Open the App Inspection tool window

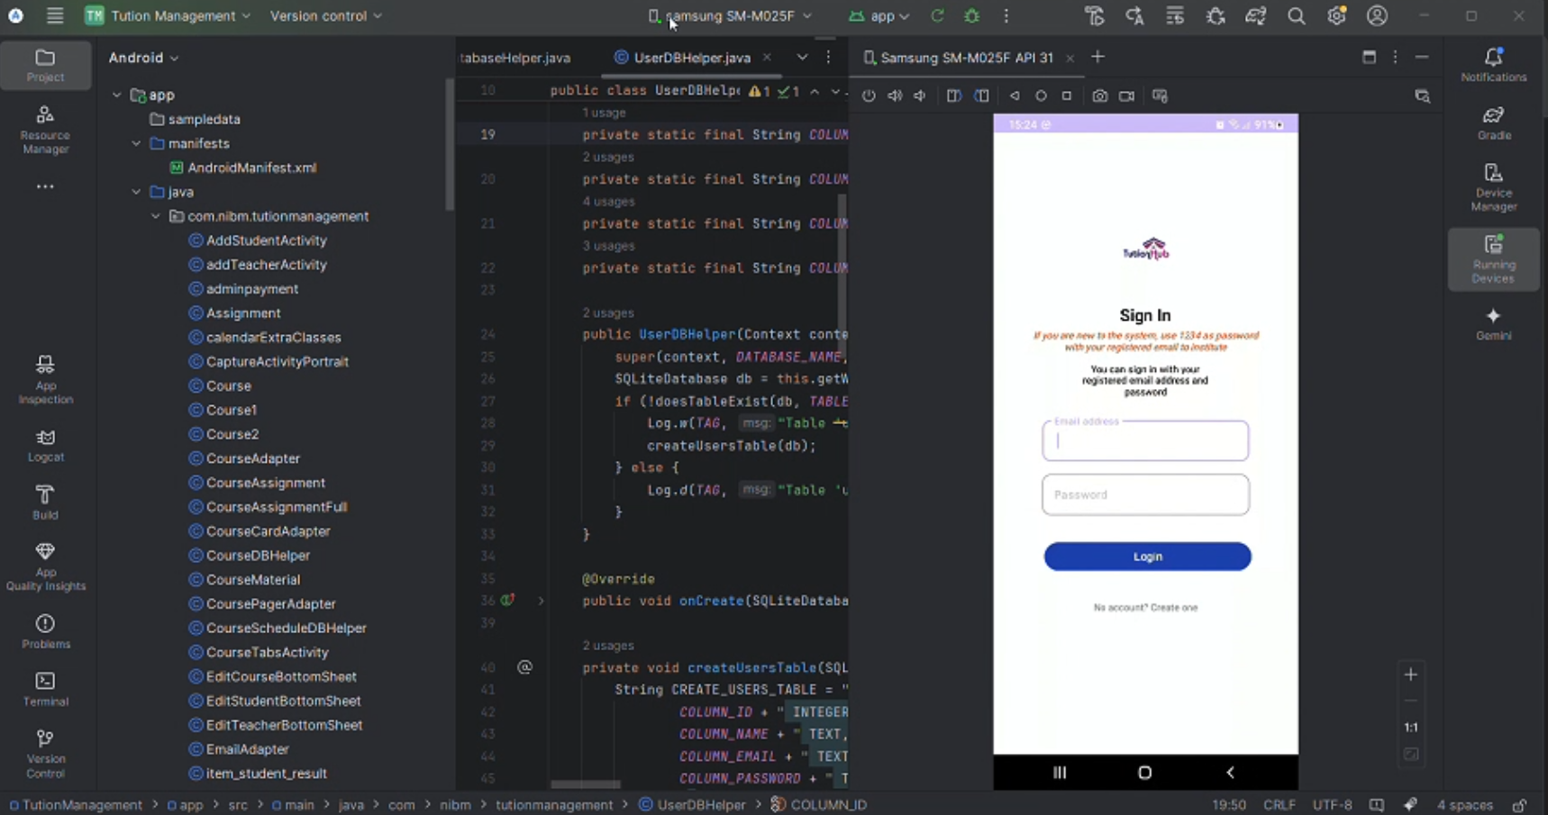45,378
